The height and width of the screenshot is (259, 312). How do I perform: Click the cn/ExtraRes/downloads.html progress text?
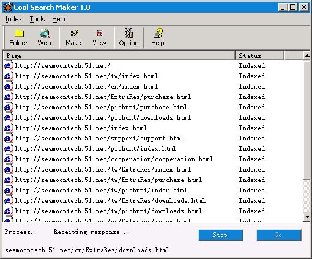tap(87, 250)
